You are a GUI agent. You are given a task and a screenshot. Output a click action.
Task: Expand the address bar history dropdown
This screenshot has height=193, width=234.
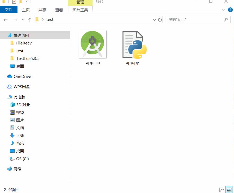154,20
